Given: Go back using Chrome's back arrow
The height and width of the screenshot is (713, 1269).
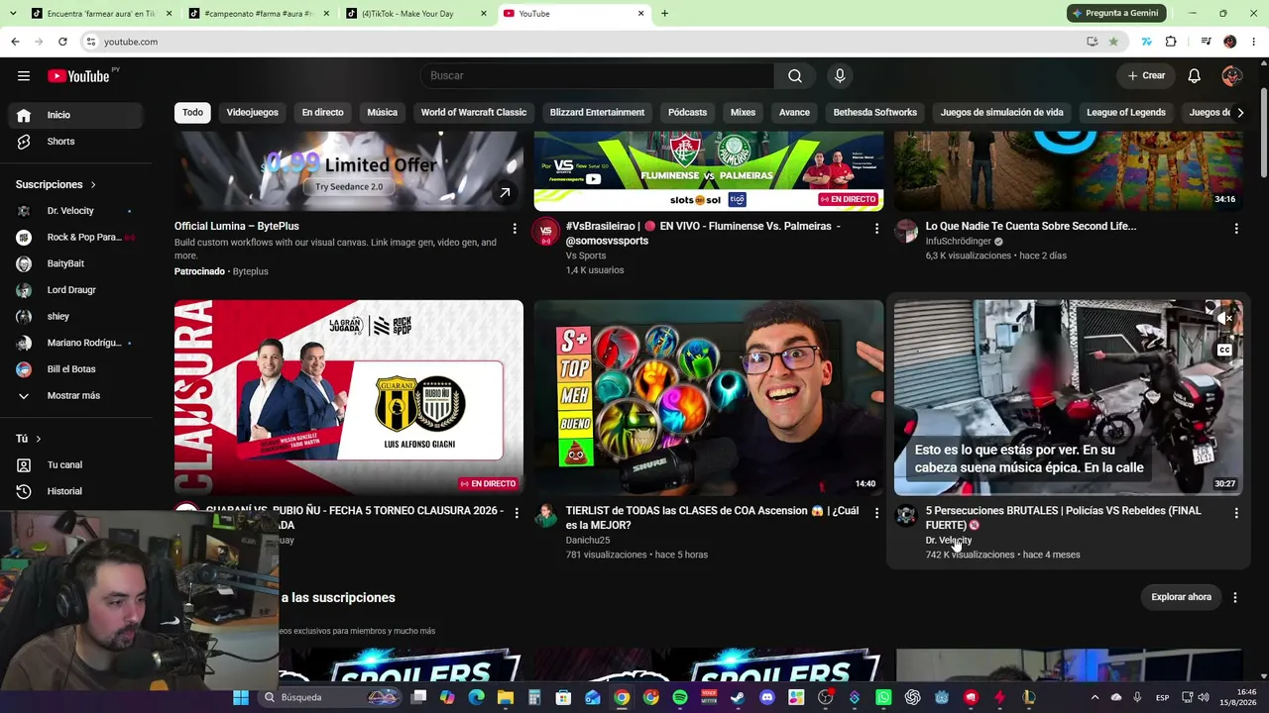Looking at the screenshot, I should click(15, 42).
